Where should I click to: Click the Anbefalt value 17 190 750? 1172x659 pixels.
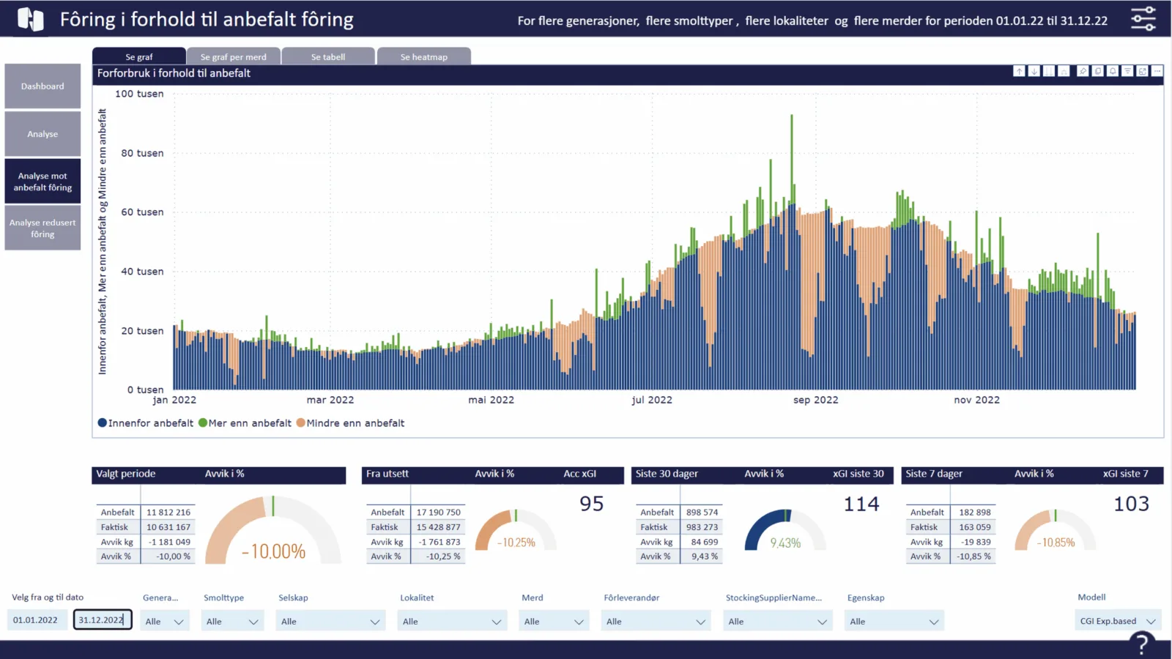click(439, 513)
